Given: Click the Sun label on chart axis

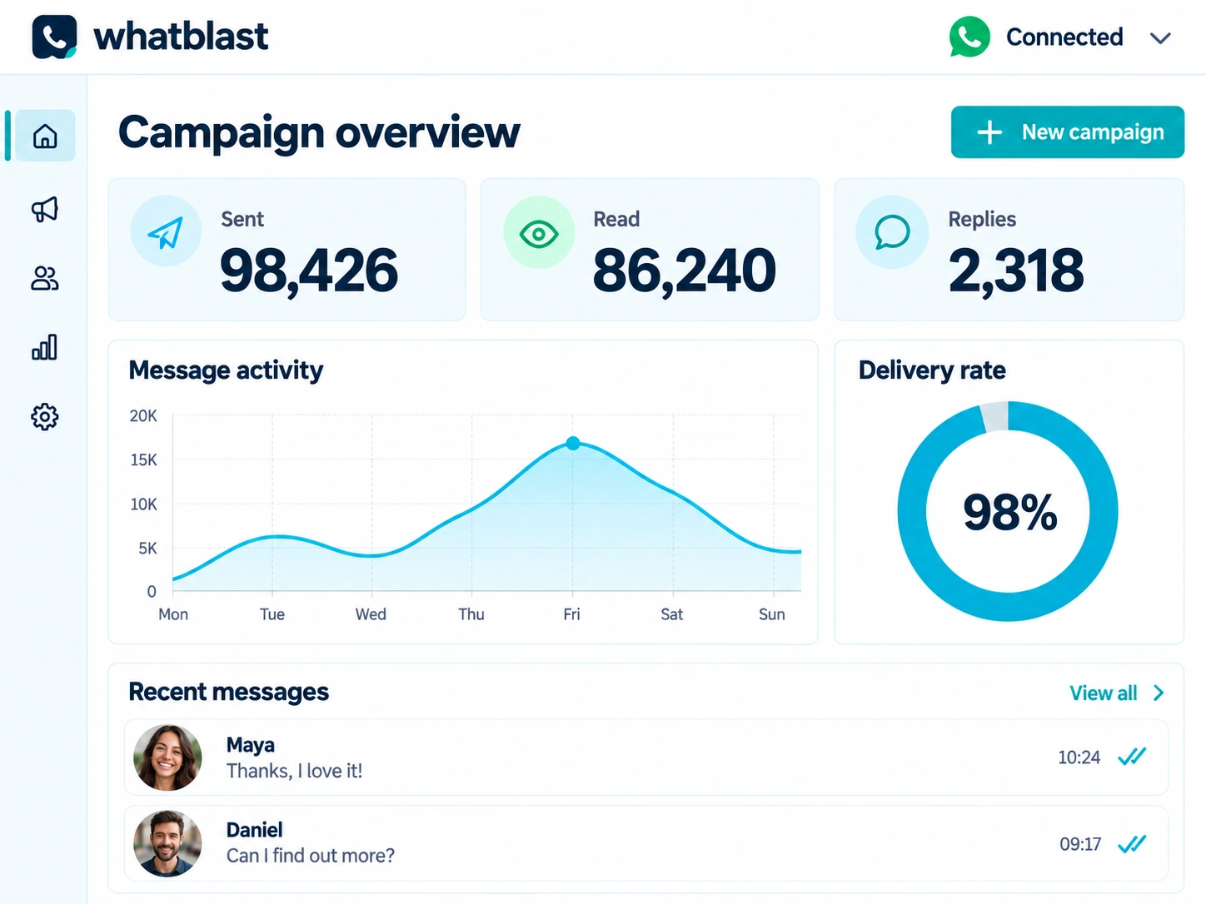Looking at the screenshot, I should coord(772,614).
